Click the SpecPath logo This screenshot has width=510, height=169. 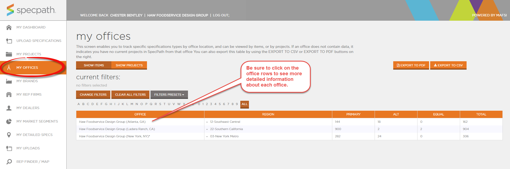[x=31, y=10]
